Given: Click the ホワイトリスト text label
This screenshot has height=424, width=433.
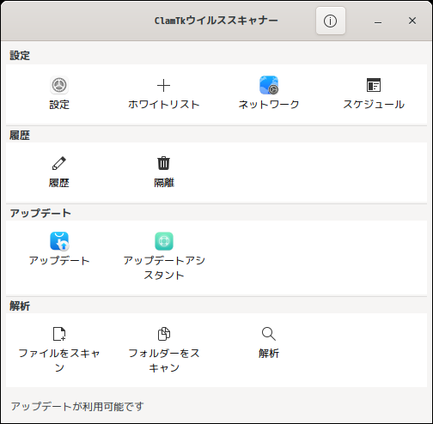Looking at the screenshot, I should 164,105.
